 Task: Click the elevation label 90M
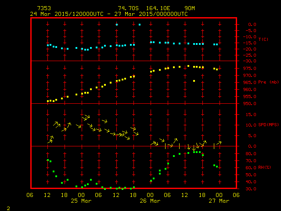(x=190, y=8)
